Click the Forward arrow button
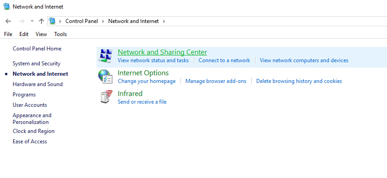Image resolution: width=387 pixels, height=178 pixels. [x=22, y=21]
